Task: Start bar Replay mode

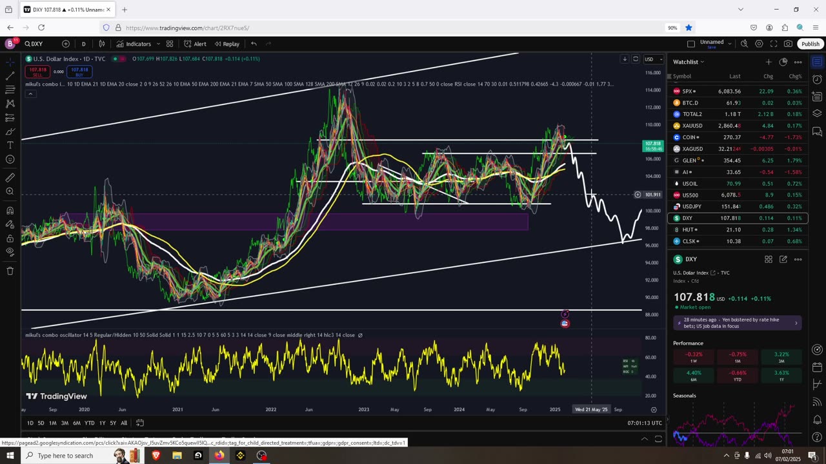Action: tap(227, 44)
